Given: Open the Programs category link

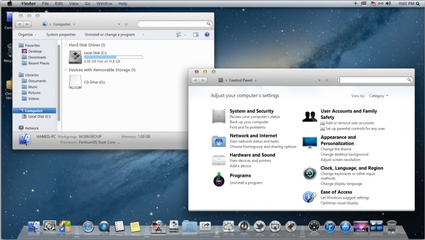Looking at the screenshot, I should 240,176.
